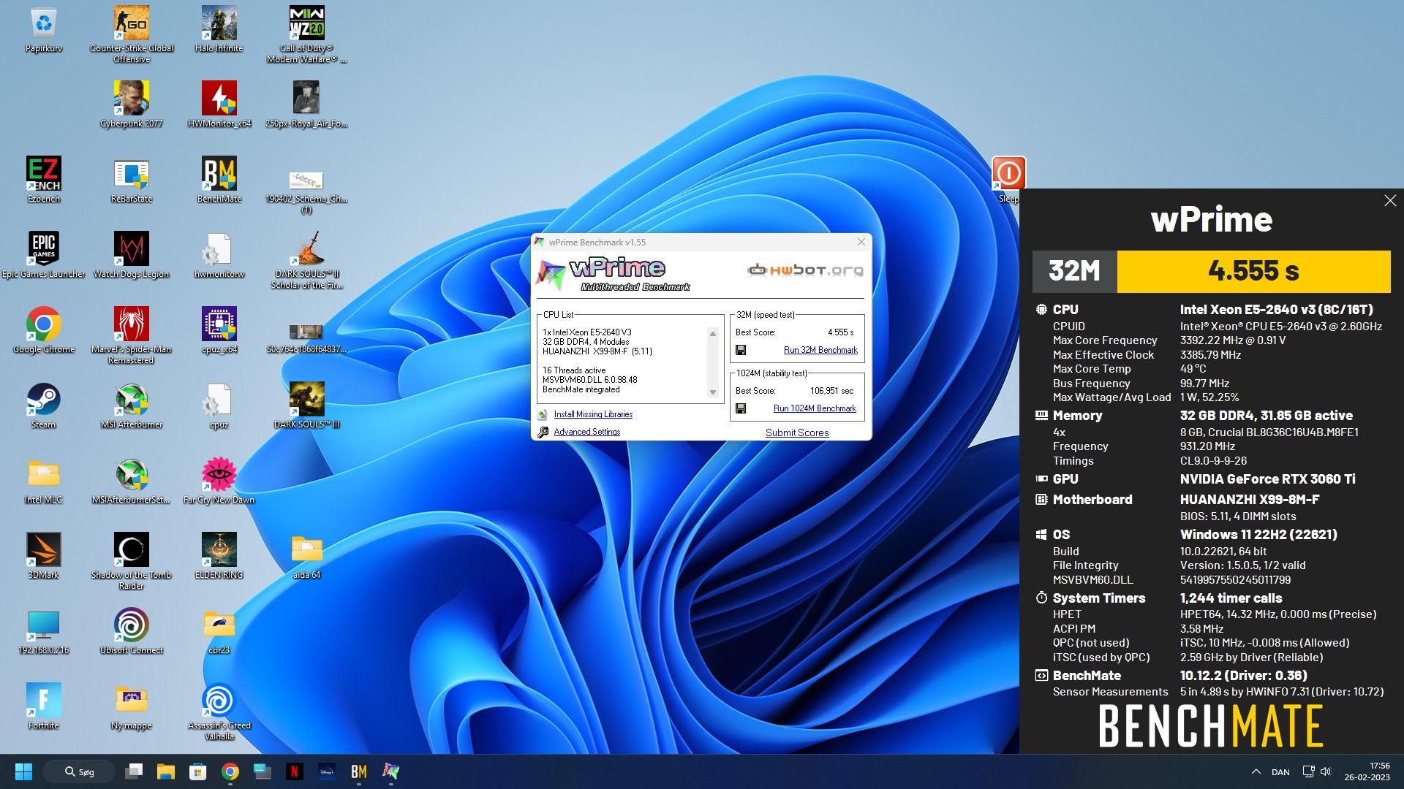Screen dimensions: 1404x789
Task: Run the 32M Benchmark in wPrime
Action: pyautogui.click(x=820, y=350)
